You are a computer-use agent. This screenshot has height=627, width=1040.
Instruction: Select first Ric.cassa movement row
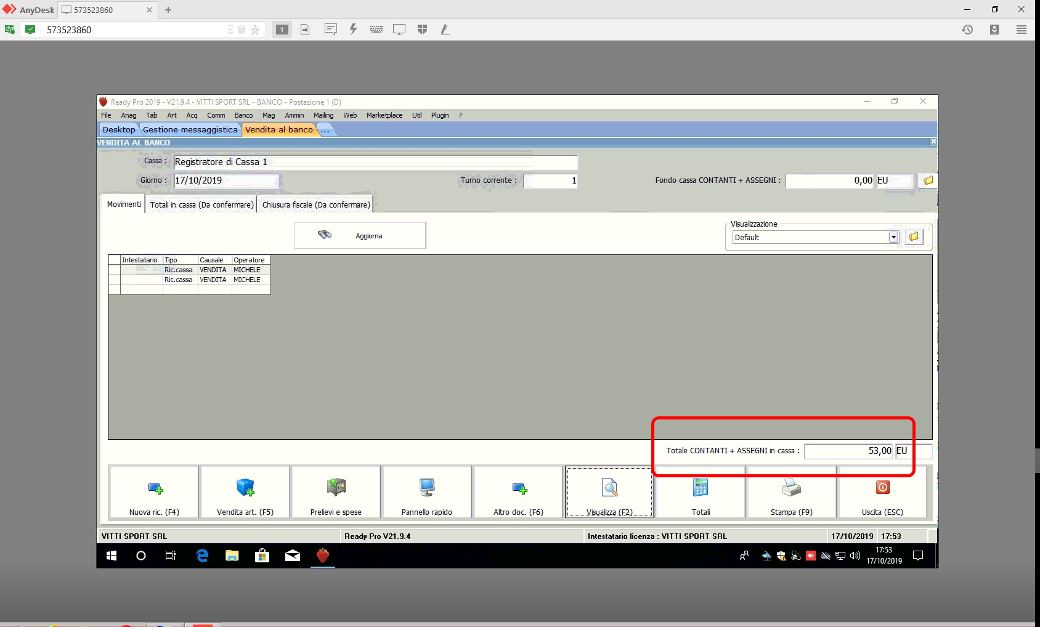[189, 270]
